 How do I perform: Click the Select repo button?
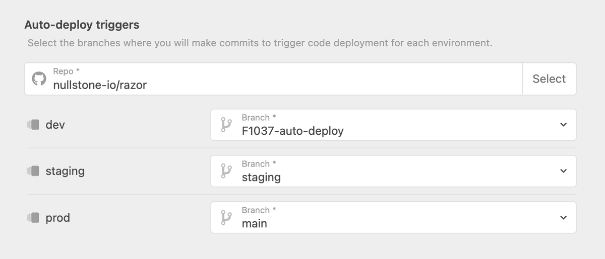click(549, 79)
